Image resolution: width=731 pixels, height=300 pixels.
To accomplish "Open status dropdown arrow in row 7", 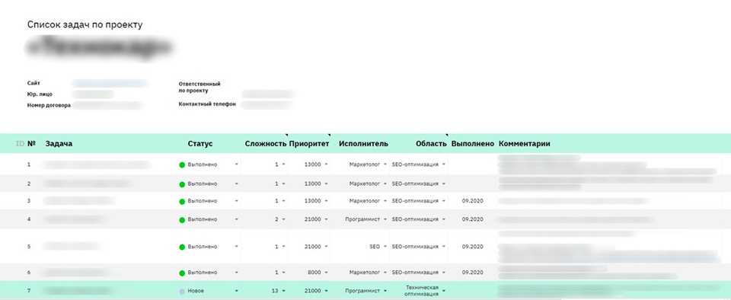I will pos(236,291).
